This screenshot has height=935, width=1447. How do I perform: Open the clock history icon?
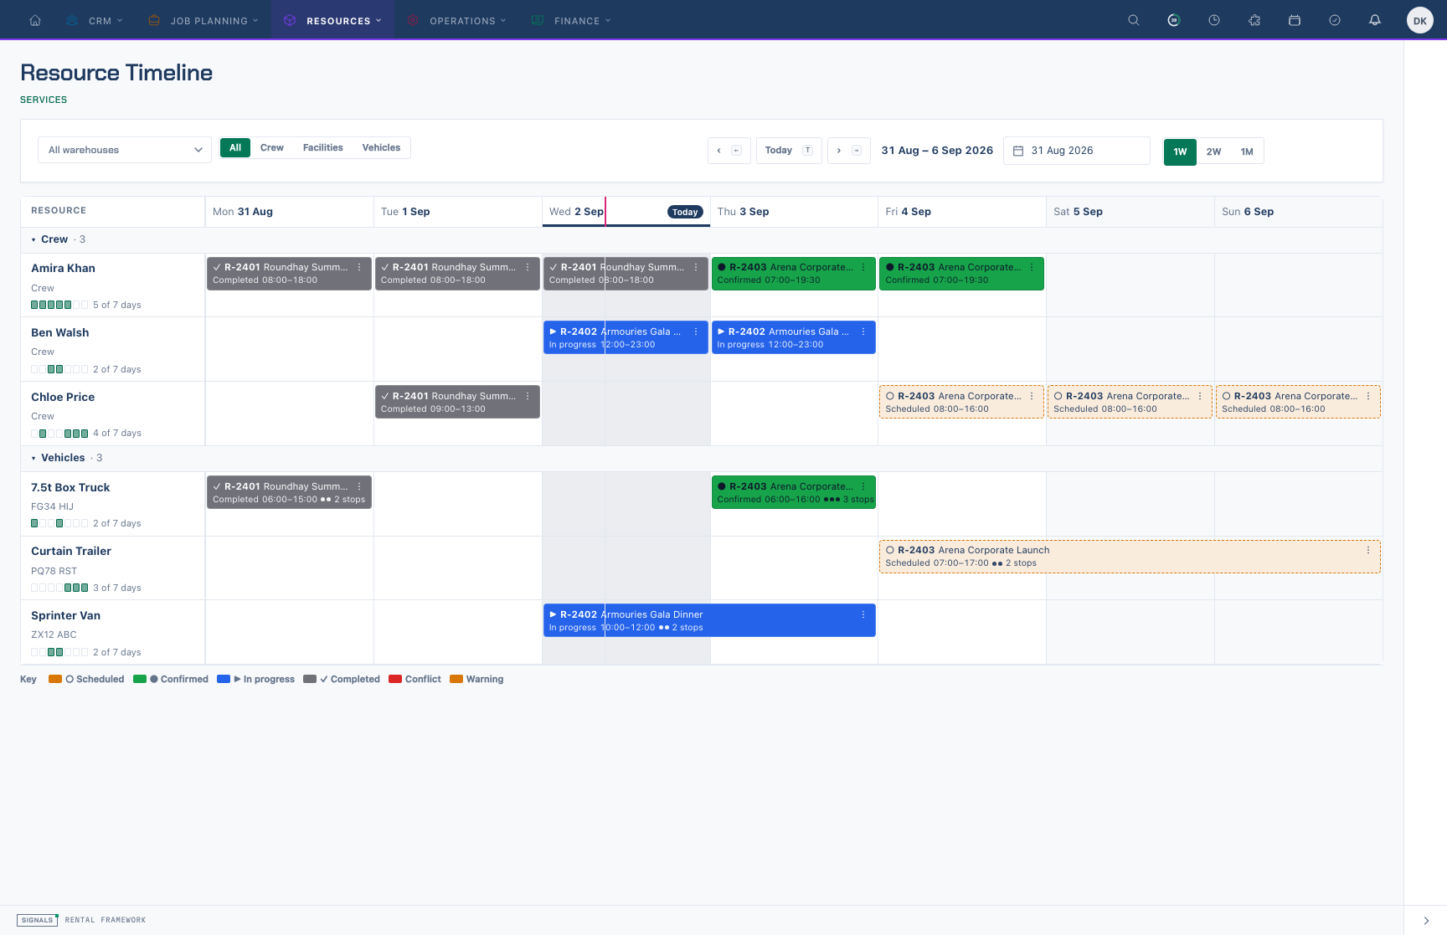click(1214, 20)
